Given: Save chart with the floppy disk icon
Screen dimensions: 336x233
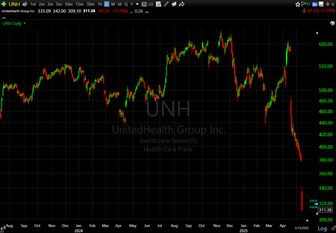Looking at the screenshot, I should click(x=321, y=4).
